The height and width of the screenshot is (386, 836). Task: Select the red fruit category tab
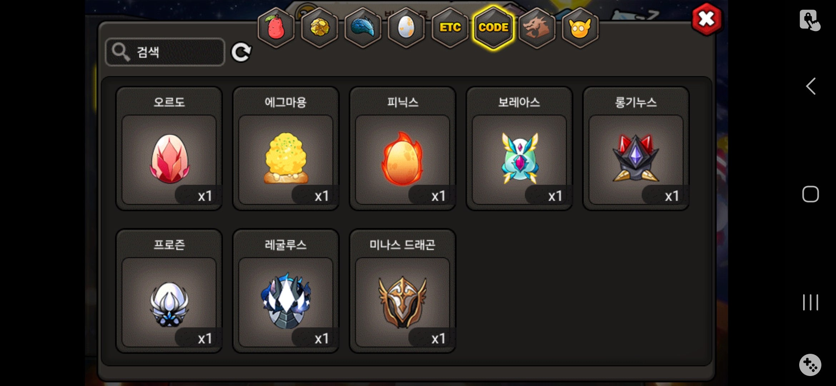coord(276,28)
